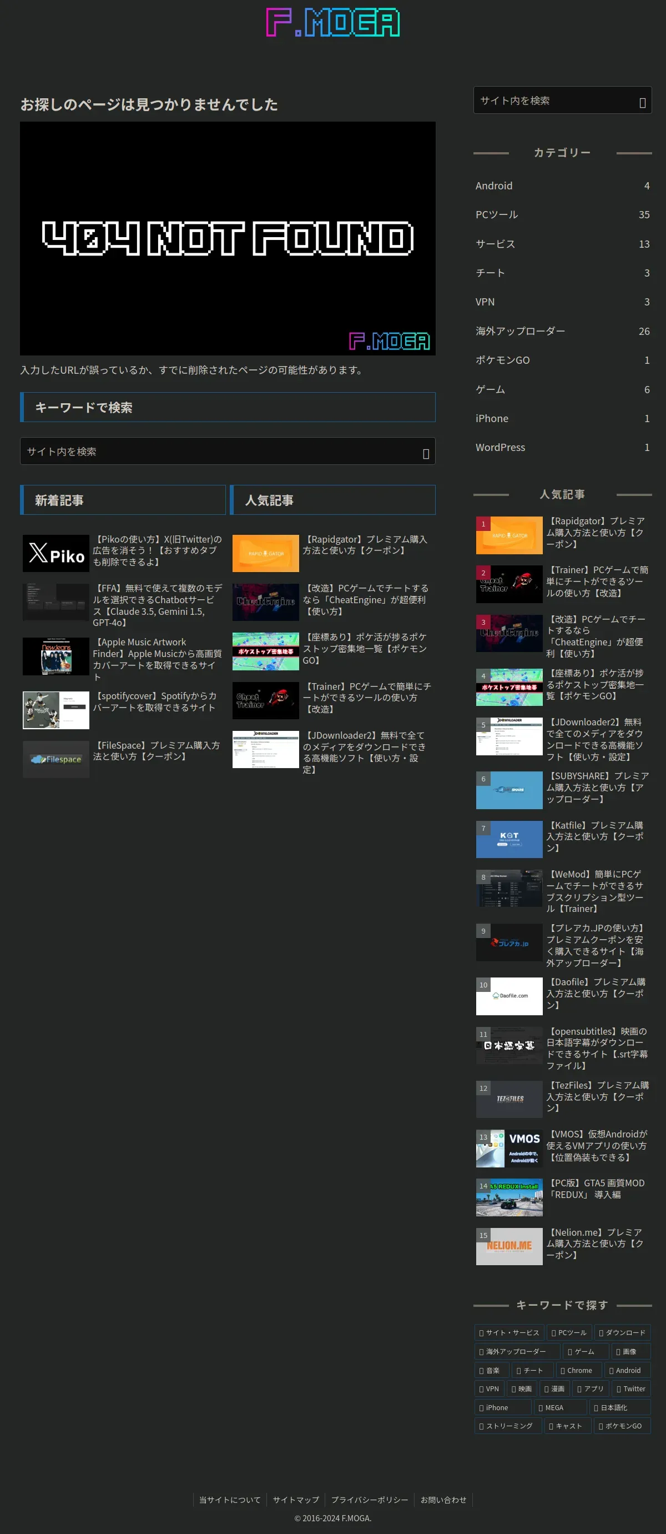This screenshot has height=1534, width=666.
Task: Open the WordPress category
Action: pyautogui.click(x=562, y=447)
